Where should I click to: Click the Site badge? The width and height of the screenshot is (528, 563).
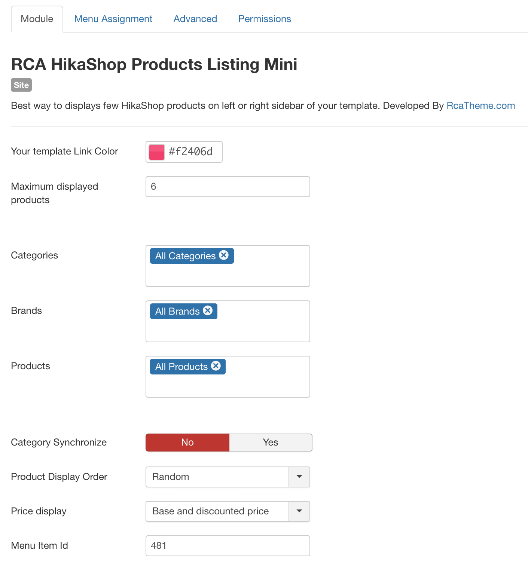(x=21, y=85)
